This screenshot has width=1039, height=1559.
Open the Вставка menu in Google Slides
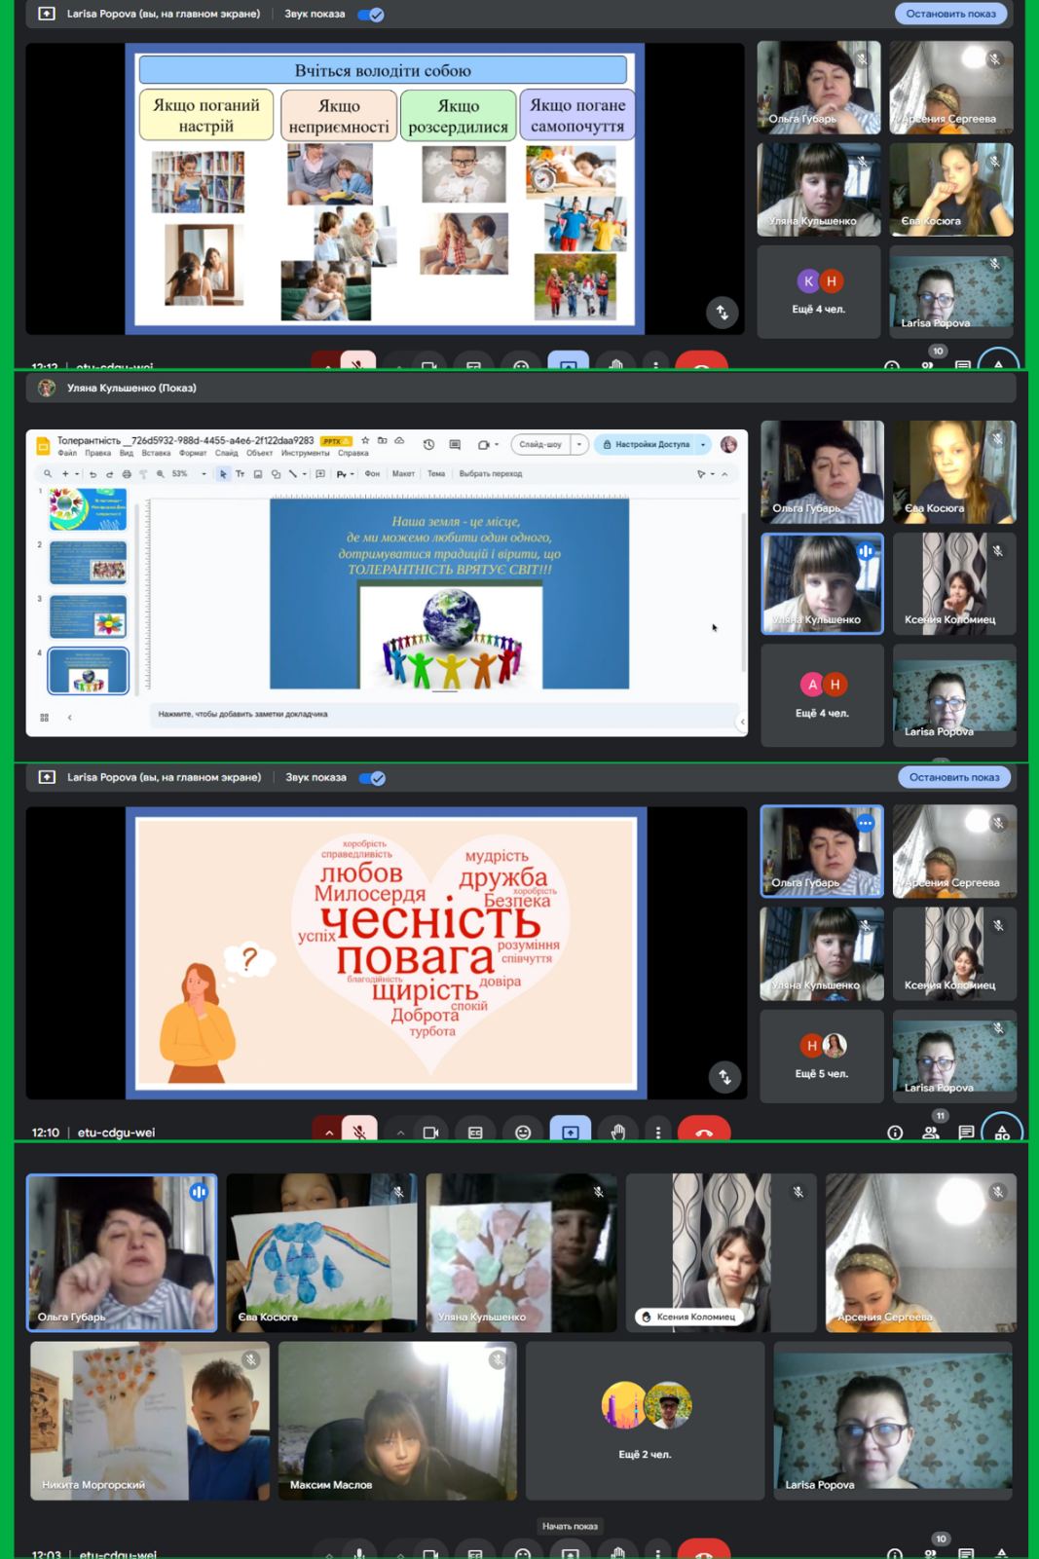156,454
